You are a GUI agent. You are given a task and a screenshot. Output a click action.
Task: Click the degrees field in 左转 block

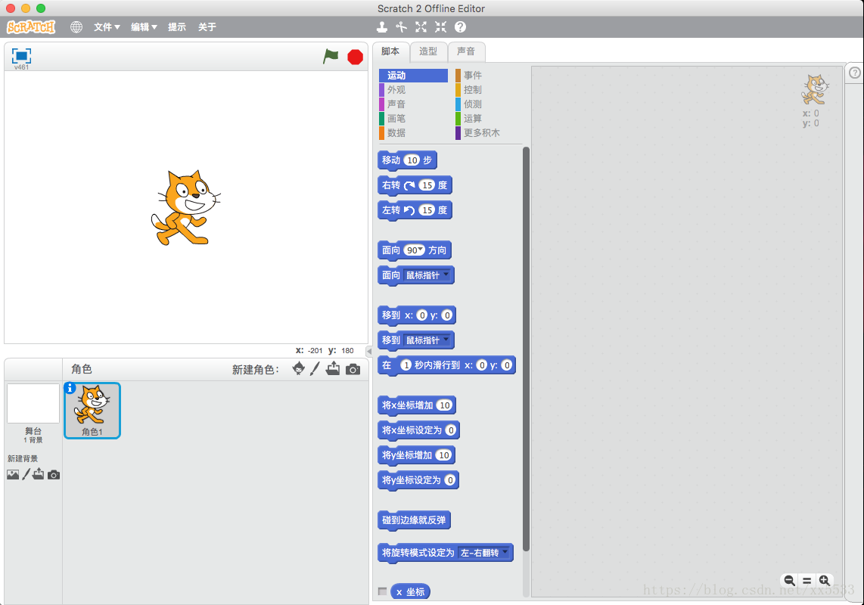[x=427, y=210]
